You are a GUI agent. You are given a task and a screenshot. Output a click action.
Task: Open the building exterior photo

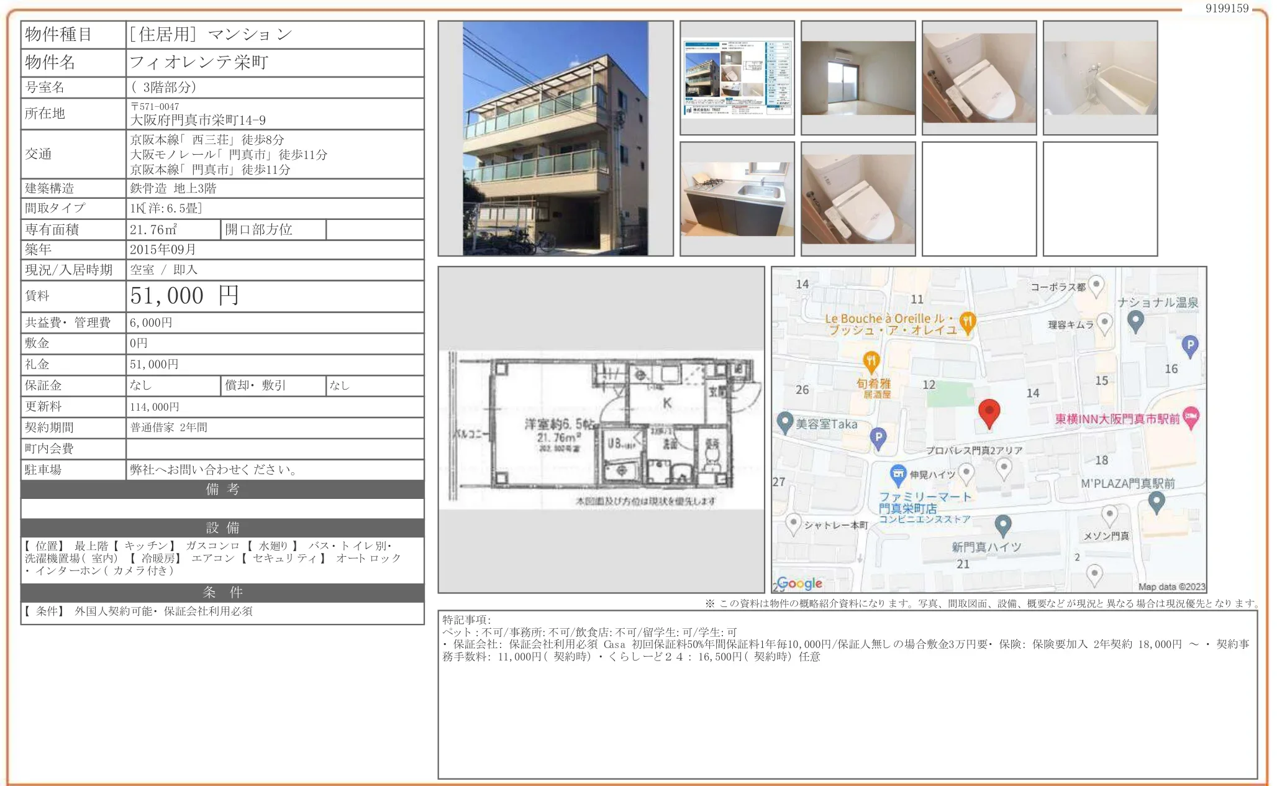[x=556, y=140]
